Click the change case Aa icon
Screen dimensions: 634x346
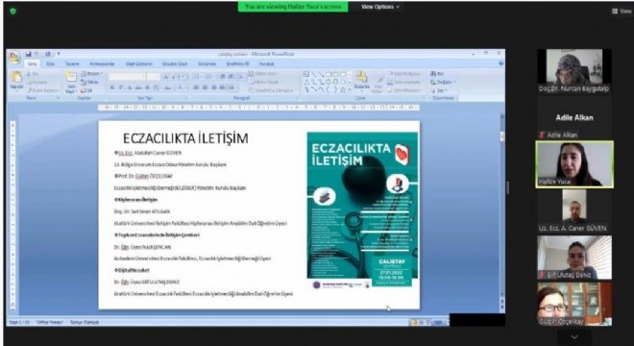tap(168, 87)
